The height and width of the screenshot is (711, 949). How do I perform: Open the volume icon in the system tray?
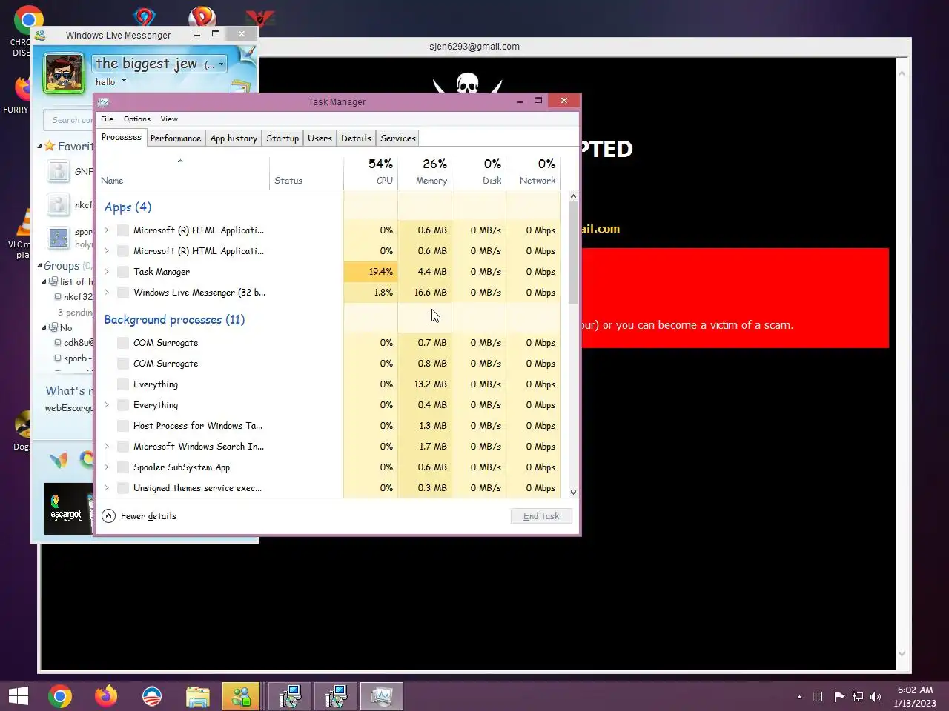(876, 696)
